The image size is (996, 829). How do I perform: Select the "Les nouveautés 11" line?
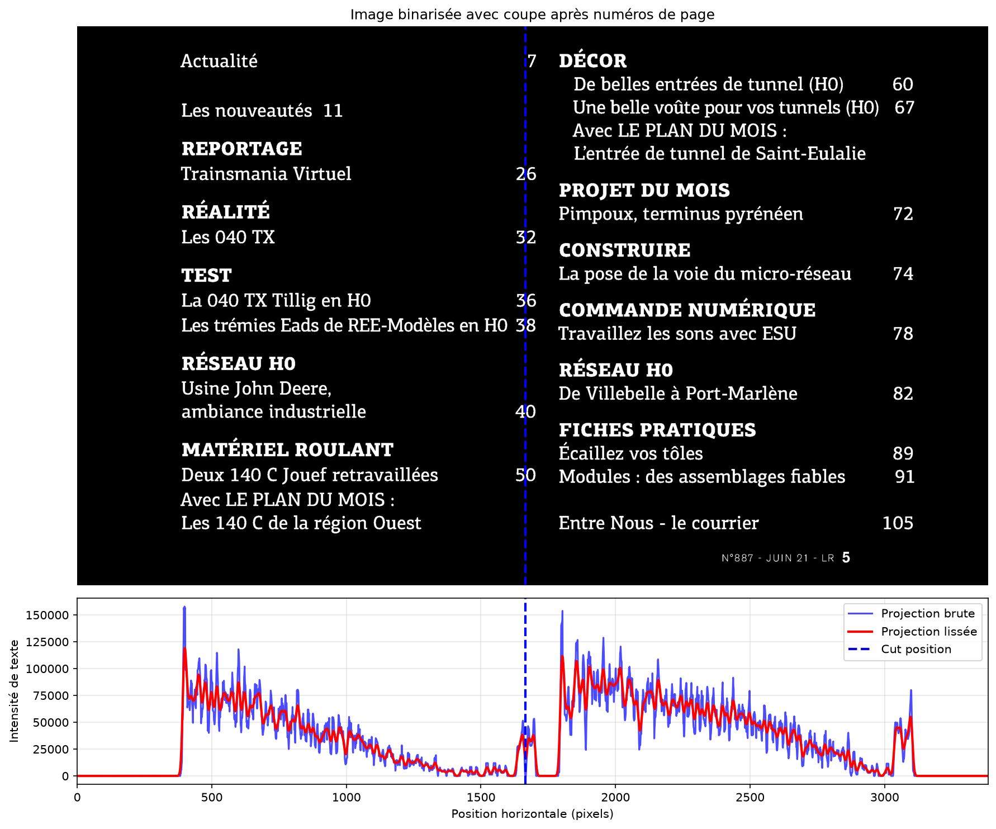[262, 111]
